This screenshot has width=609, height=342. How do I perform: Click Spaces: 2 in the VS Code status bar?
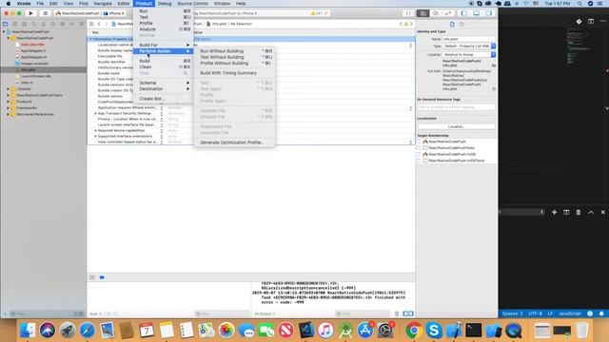pyautogui.click(x=512, y=313)
